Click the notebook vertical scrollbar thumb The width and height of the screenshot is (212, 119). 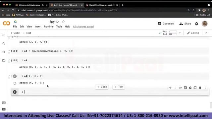(211, 105)
